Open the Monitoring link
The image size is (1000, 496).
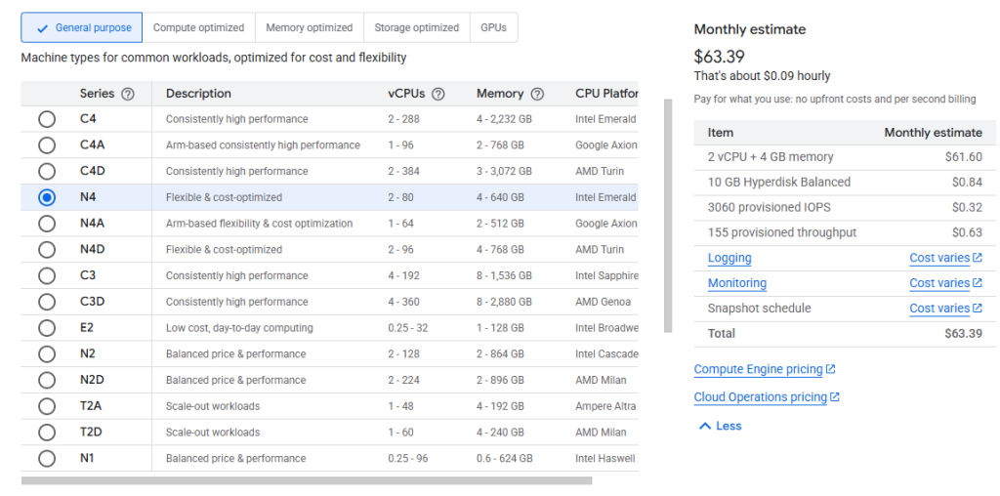[736, 283]
